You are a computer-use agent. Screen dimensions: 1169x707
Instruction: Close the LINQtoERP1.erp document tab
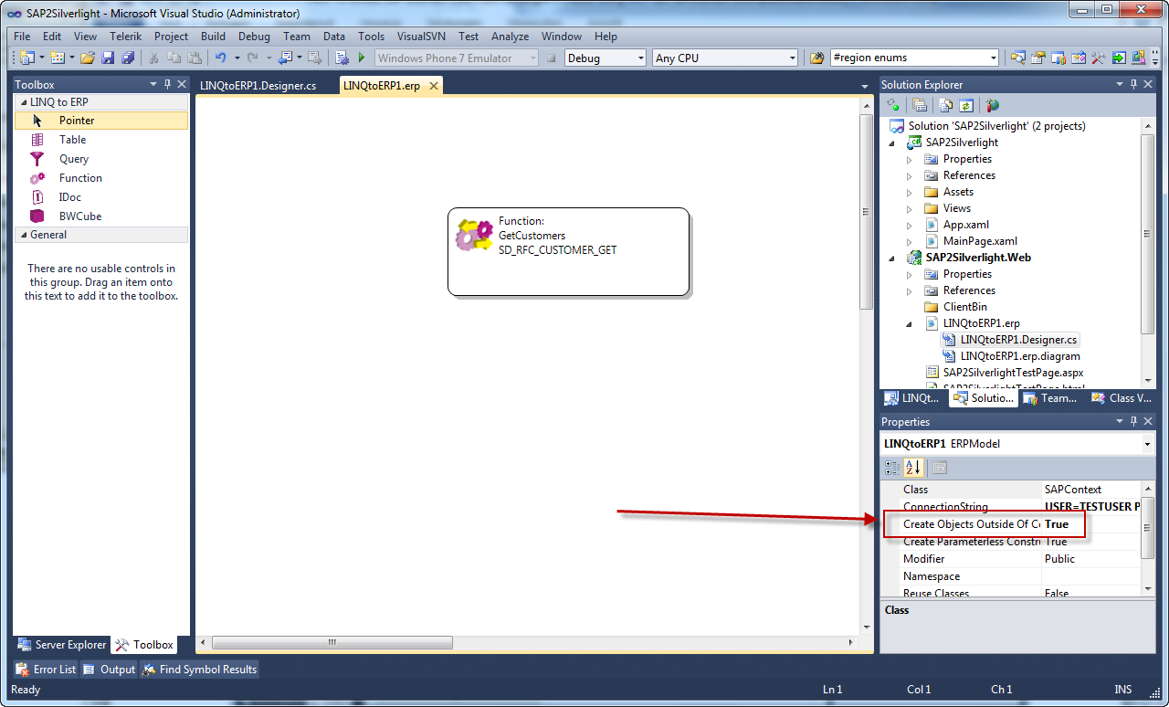point(434,85)
